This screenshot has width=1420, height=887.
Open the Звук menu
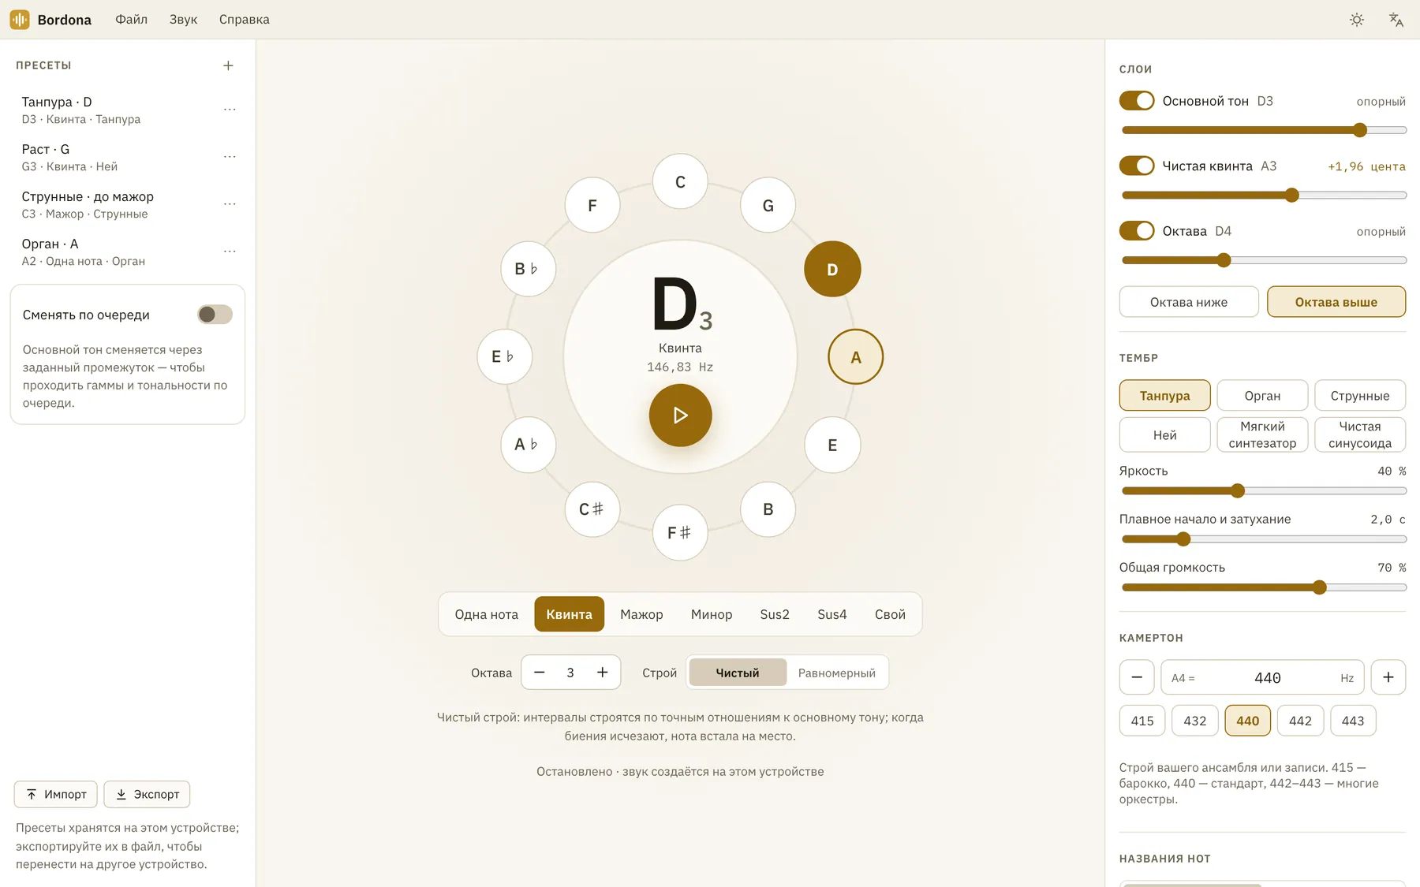pyautogui.click(x=183, y=20)
